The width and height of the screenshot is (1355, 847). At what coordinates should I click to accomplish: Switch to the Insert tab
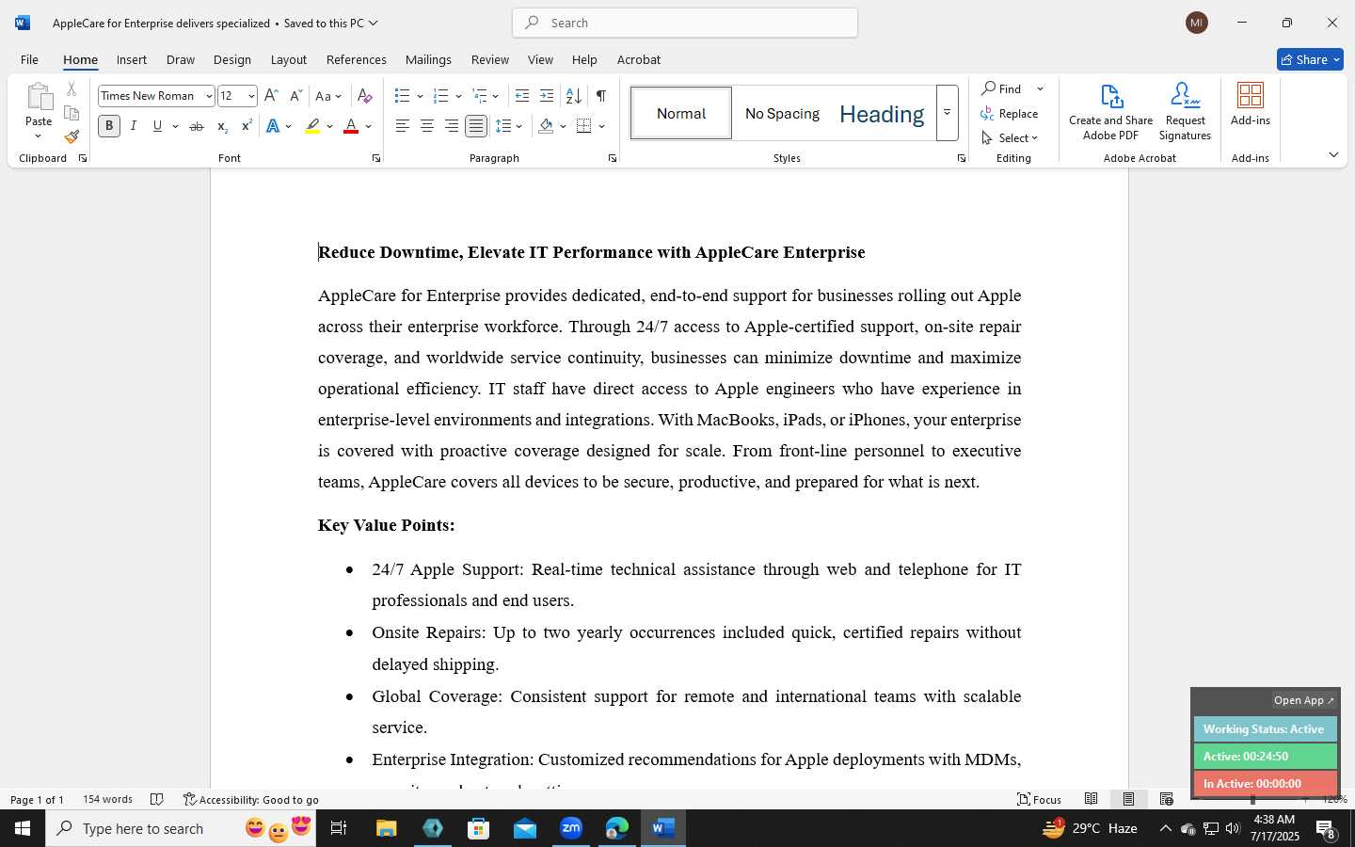pyautogui.click(x=132, y=59)
